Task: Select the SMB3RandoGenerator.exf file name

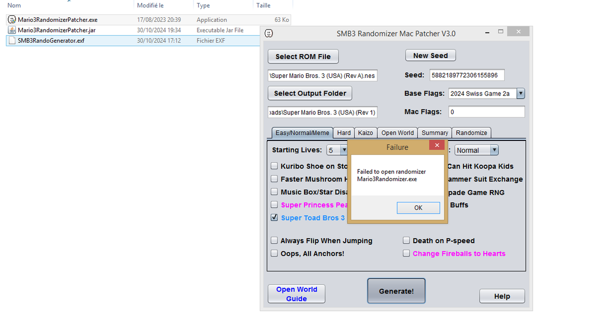Action: (51, 41)
